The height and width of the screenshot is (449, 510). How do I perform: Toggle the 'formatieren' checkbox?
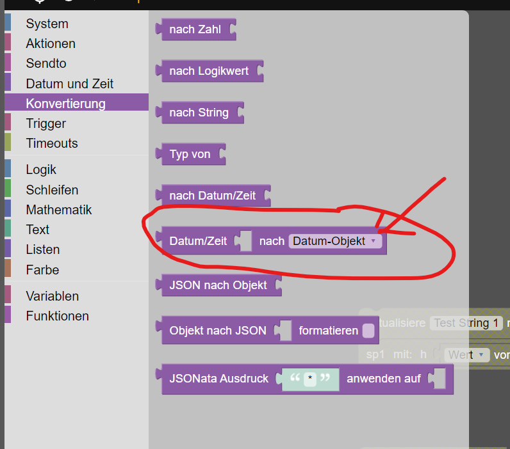(x=368, y=331)
